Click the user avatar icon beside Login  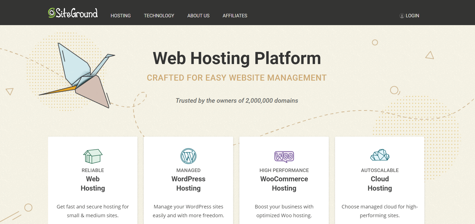point(402,16)
